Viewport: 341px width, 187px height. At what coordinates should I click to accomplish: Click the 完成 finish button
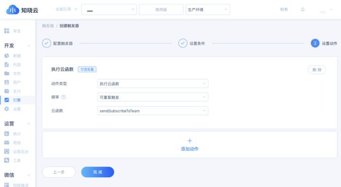pos(98,172)
